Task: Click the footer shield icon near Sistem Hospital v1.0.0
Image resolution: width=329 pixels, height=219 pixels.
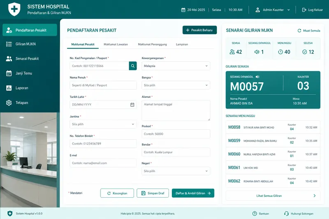Action: pyautogui.click(x=10, y=214)
